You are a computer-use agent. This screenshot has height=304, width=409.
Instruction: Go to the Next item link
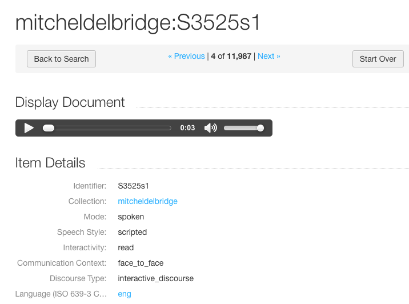click(269, 56)
